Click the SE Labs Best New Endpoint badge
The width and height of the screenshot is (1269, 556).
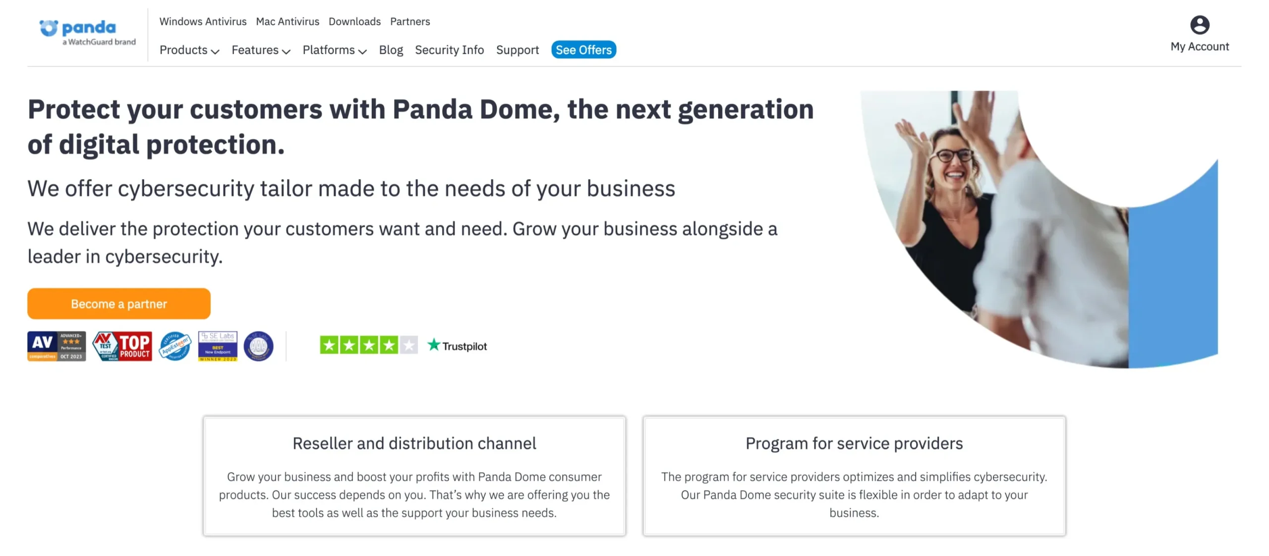pyautogui.click(x=218, y=346)
